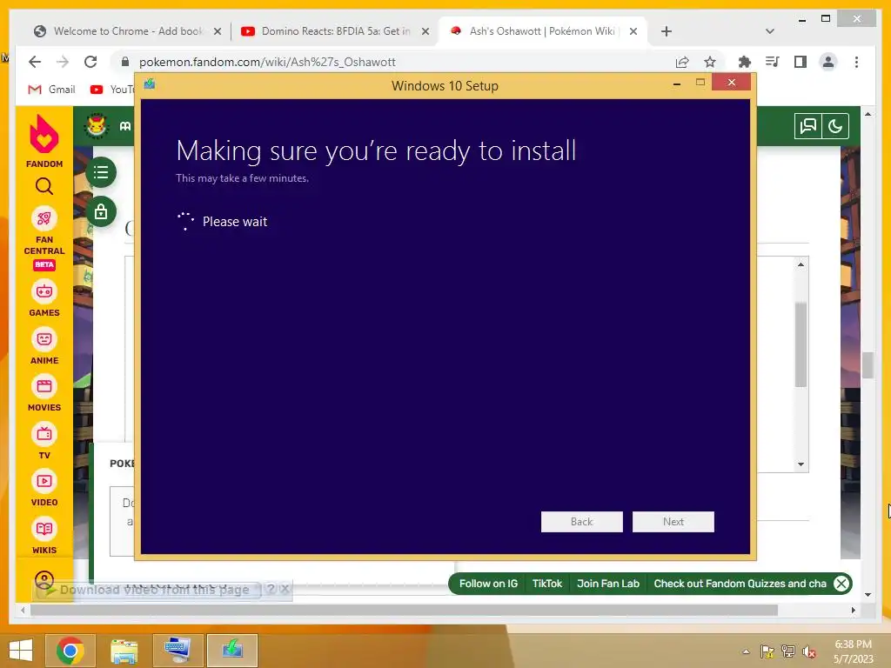This screenshot has width=891, height=668.
Task: Open the TV sidebar icon
Action: 44,434
